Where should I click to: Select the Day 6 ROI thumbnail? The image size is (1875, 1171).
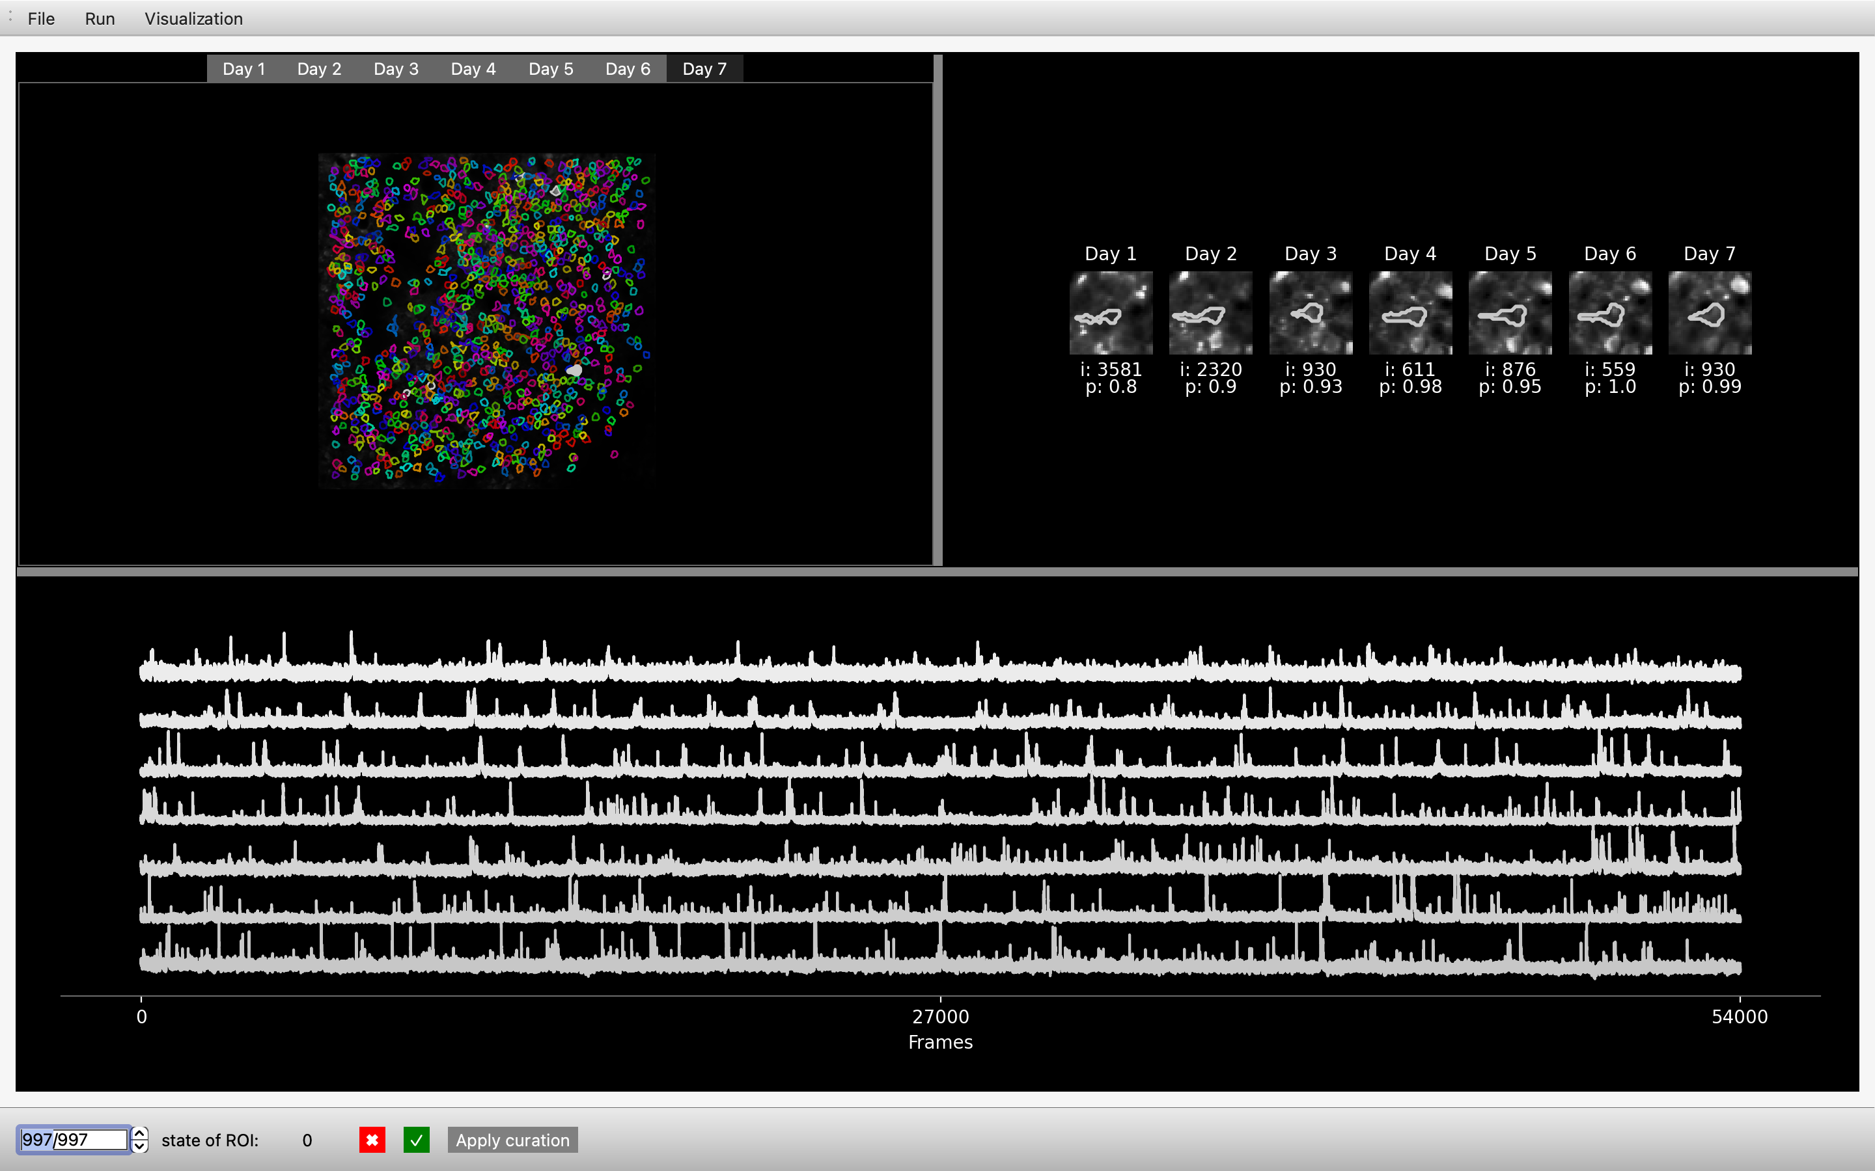1611,313
